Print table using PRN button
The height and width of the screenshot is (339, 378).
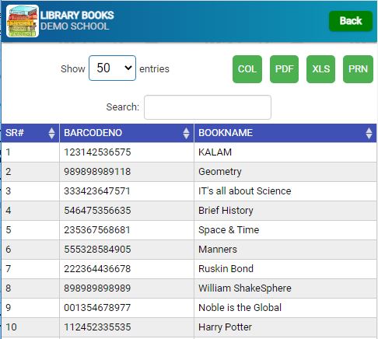358,69
